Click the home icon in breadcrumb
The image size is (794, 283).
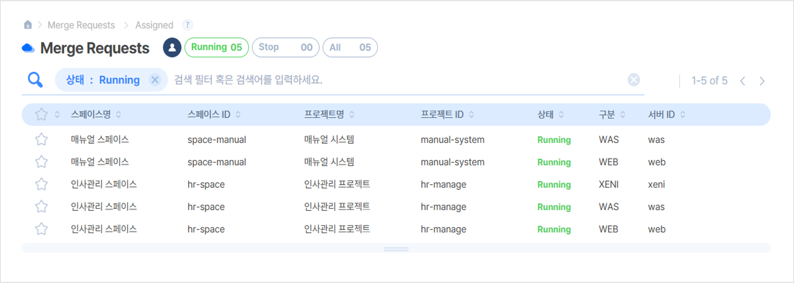(28, 25)
